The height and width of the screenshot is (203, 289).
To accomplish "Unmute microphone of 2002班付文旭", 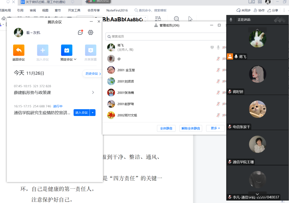I will pyautogui.click(x=218, y=115).
